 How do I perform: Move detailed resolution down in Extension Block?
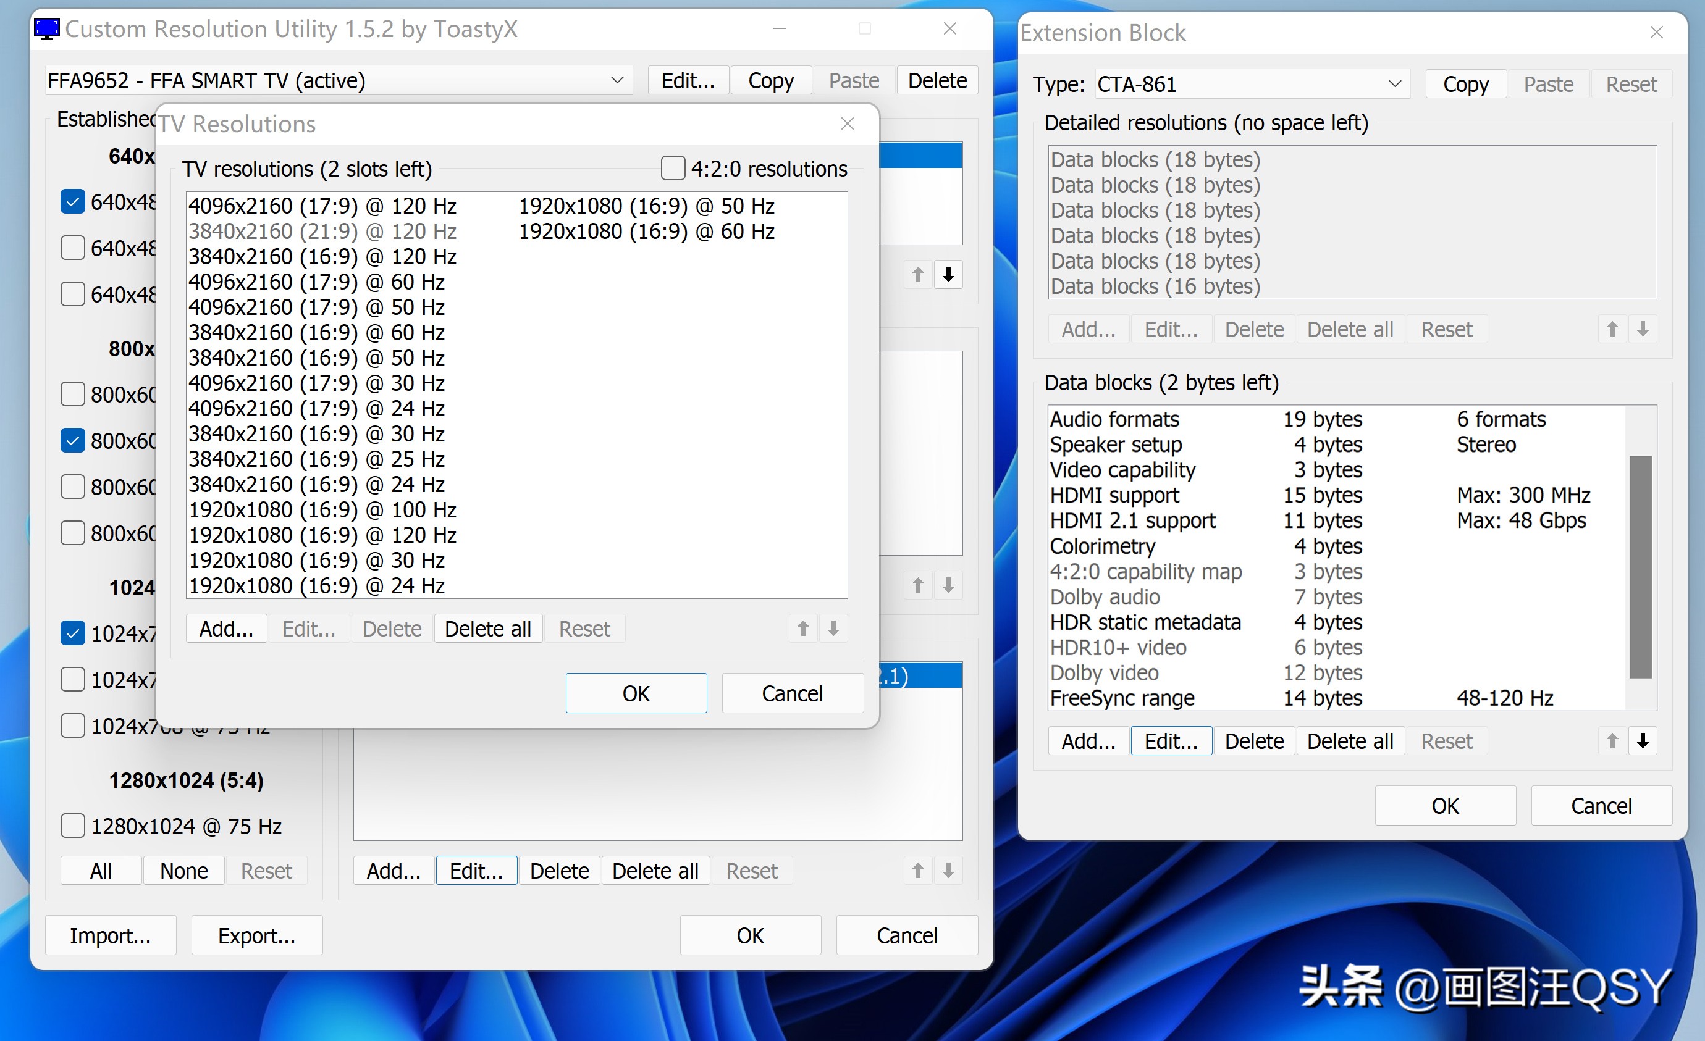1643,329
